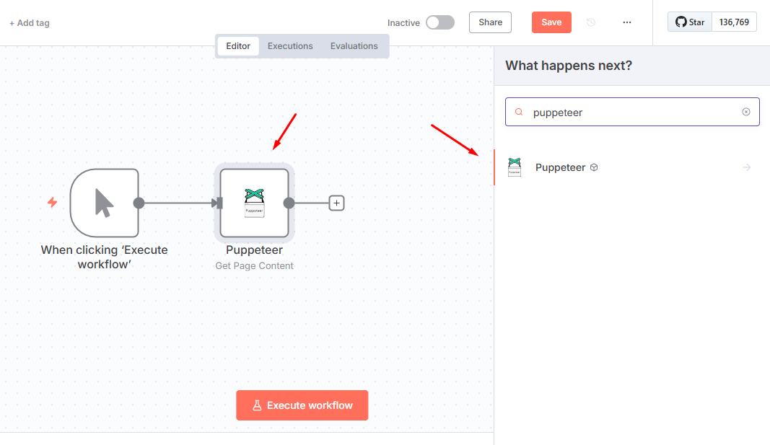Click the trigger node output handle
Screen dimensions: 770x445
pyautogui.click(x=139, y=203)
